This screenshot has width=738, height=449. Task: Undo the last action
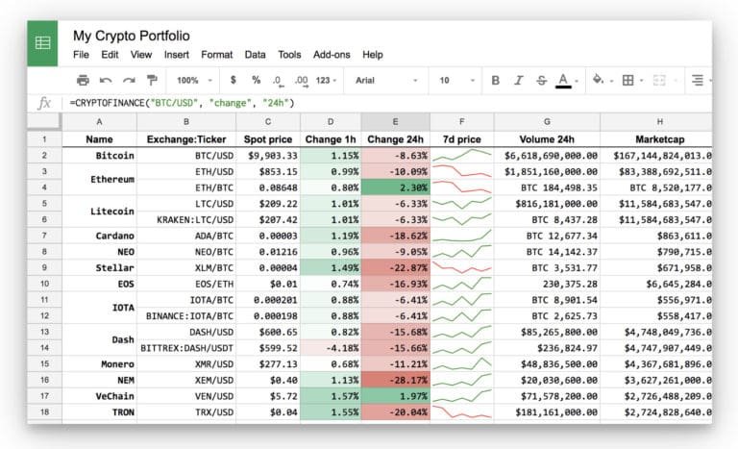pos(105,81)
